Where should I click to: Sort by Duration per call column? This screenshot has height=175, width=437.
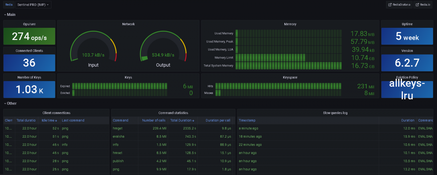(218, 120)
